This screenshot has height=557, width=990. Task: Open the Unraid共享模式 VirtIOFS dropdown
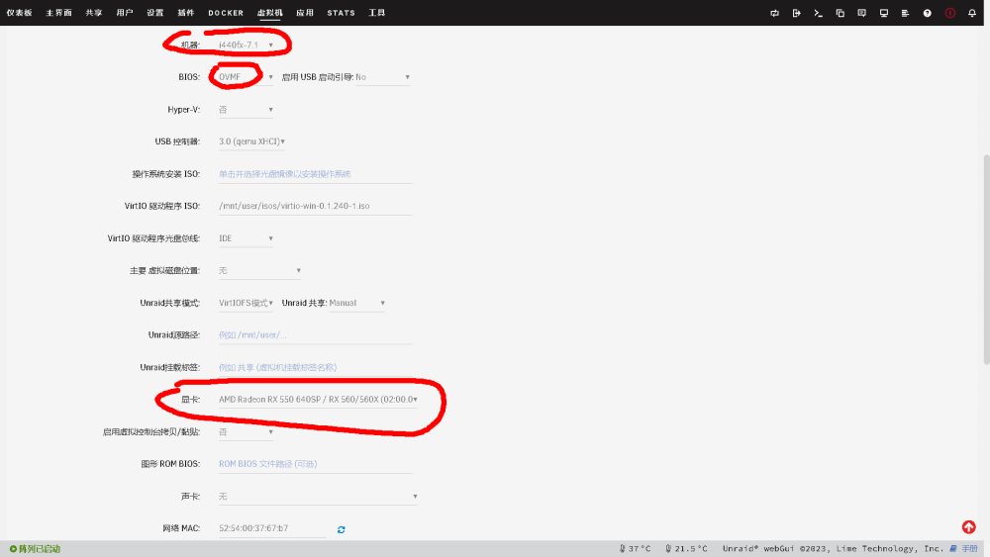[246, 303]
